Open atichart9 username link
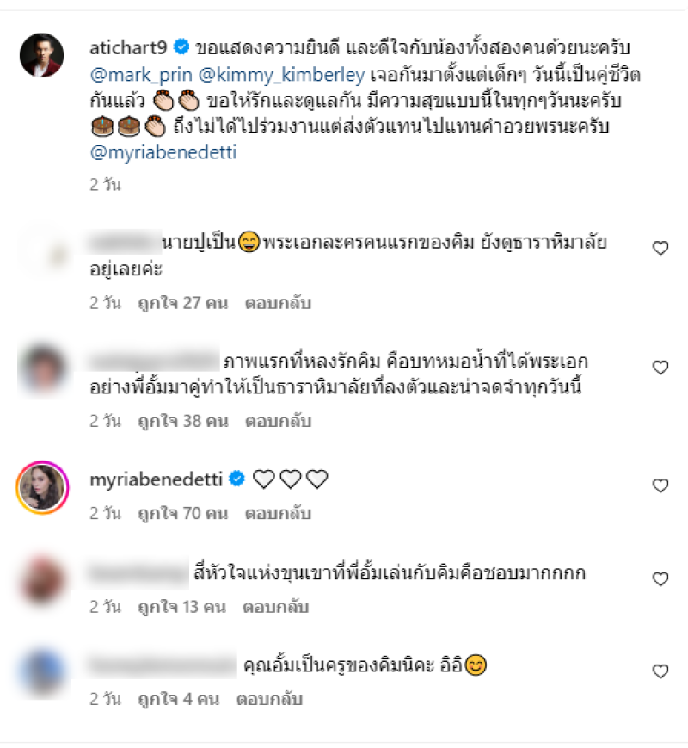This screenshot has height=748, width=688. tap(129, 47)
